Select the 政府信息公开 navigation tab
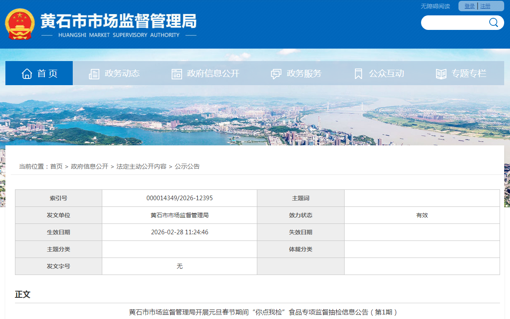510x319 pixels. click(x=213, y=73)
